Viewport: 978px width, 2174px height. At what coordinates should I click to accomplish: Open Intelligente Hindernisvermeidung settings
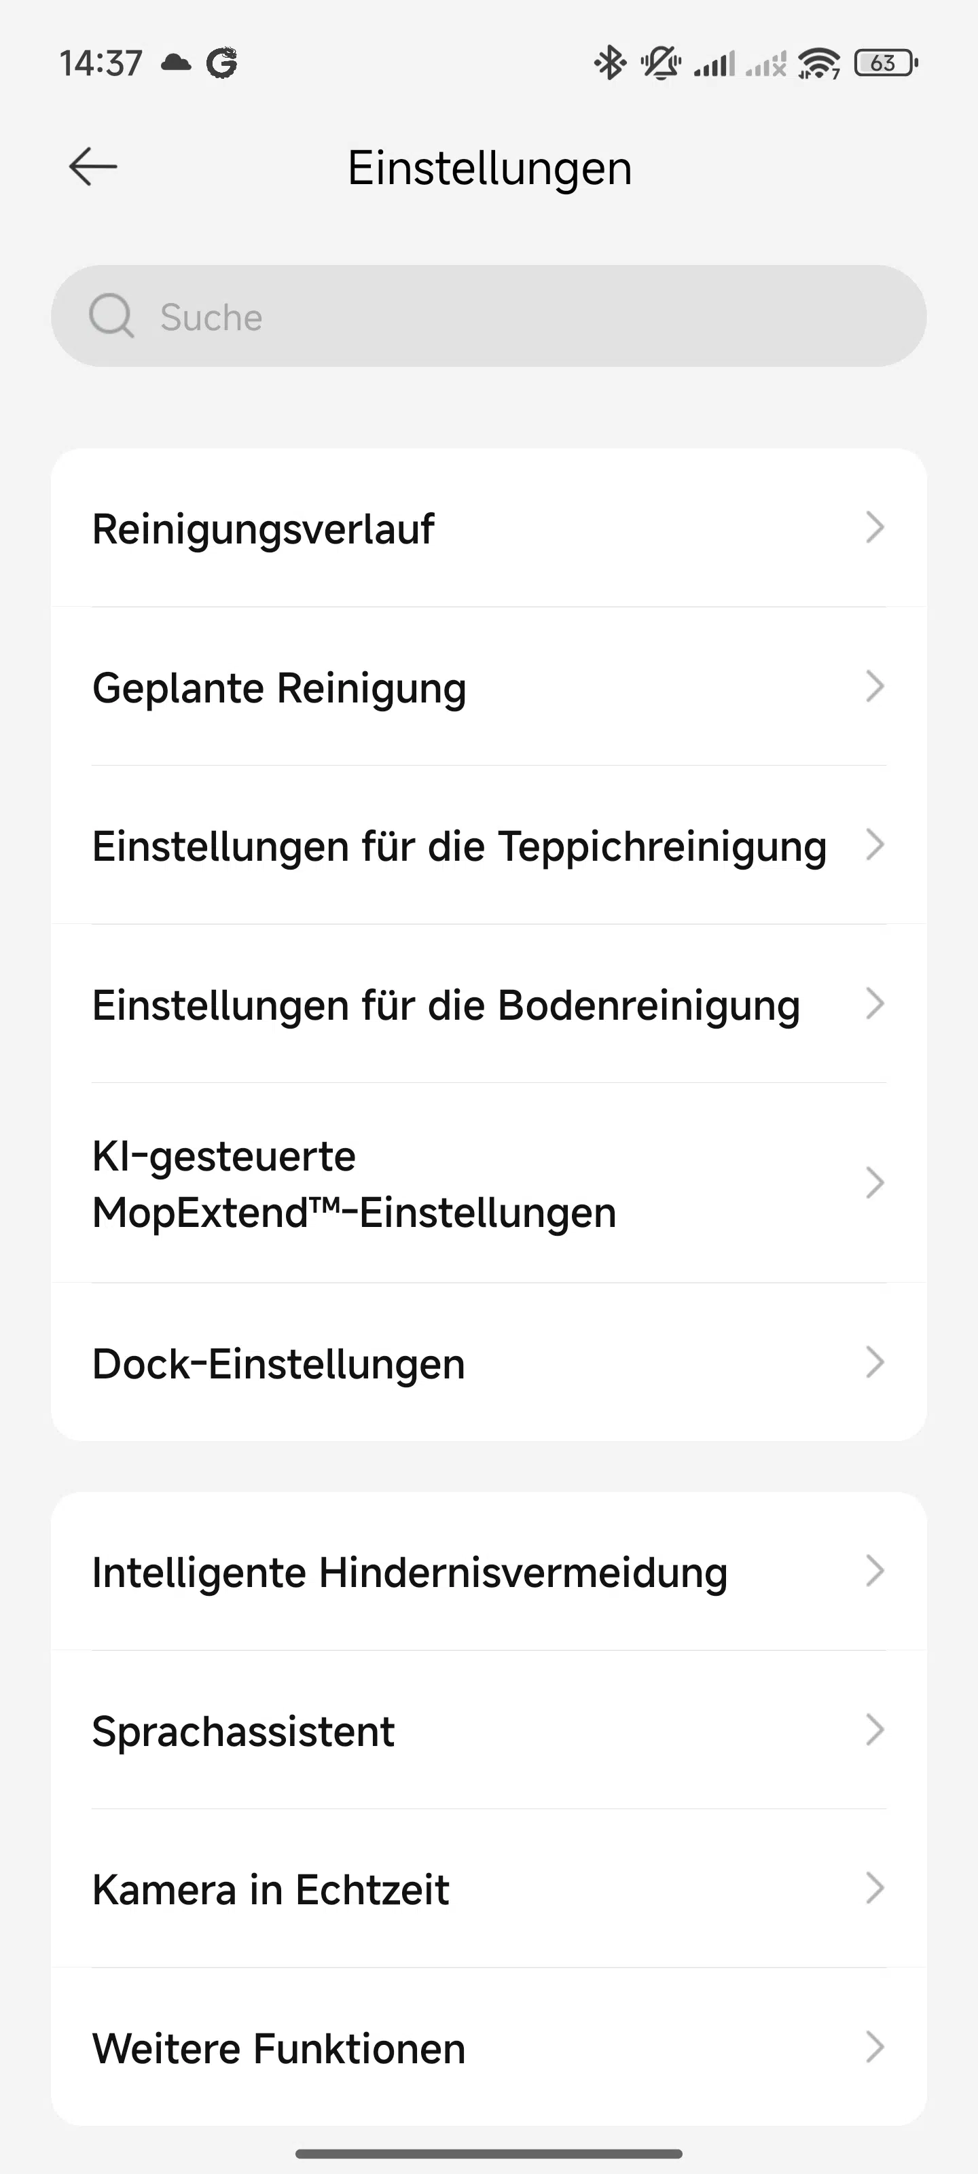pyautogui.click(x=488, y=1572)
